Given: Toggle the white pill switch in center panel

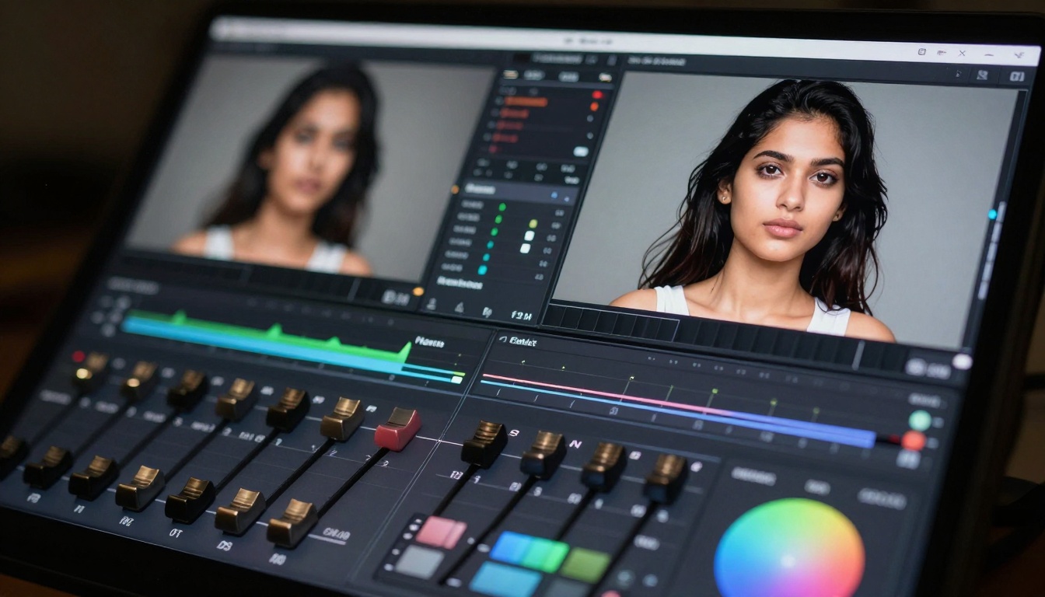Looking at the screenshot, I should tap(581, 152).
